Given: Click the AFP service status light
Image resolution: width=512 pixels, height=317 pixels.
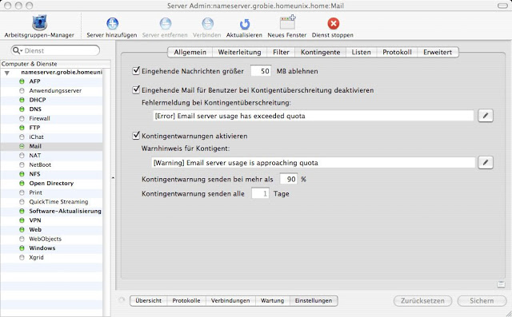Looking at the screenshot, I should click(22, 81).
